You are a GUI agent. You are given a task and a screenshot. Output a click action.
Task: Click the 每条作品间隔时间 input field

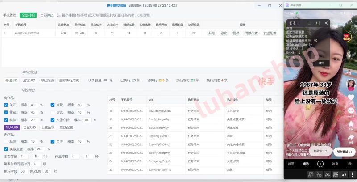point(37,164)
